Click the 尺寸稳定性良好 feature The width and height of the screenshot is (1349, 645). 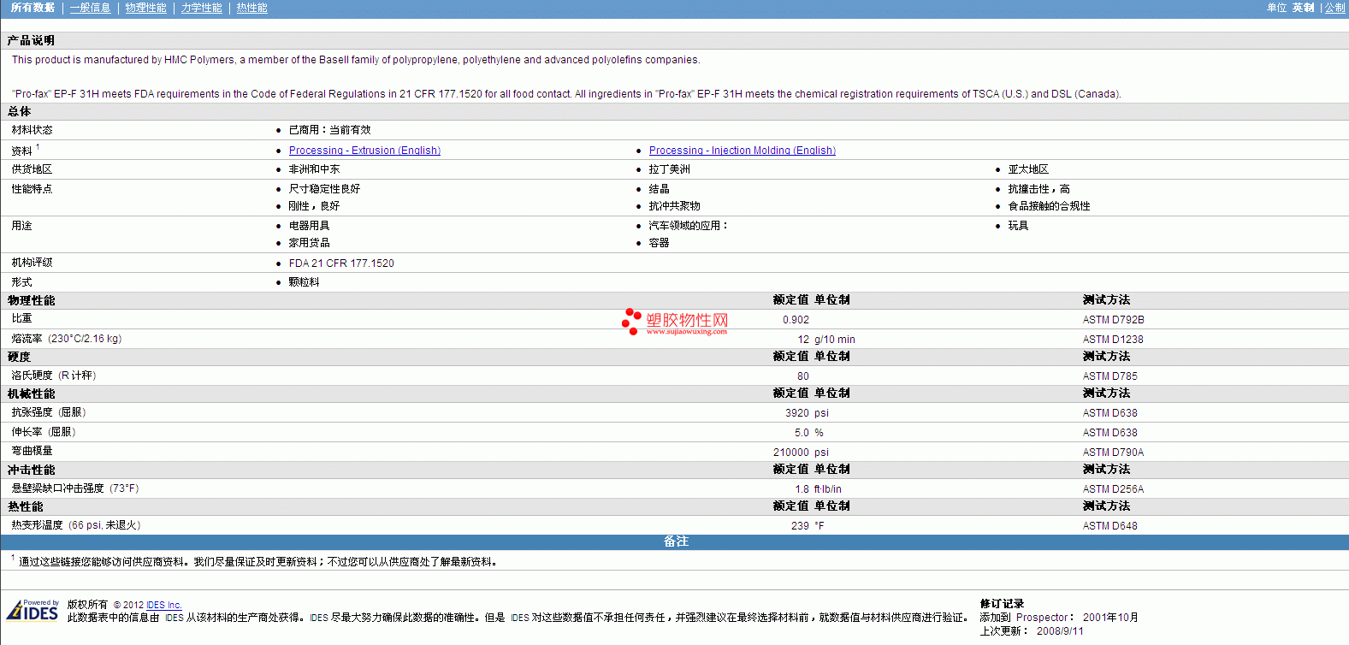pos(324,189)
